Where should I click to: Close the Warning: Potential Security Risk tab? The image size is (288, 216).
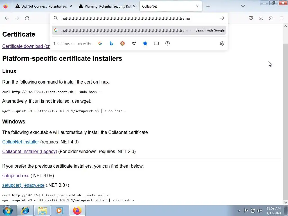point(134,6)
